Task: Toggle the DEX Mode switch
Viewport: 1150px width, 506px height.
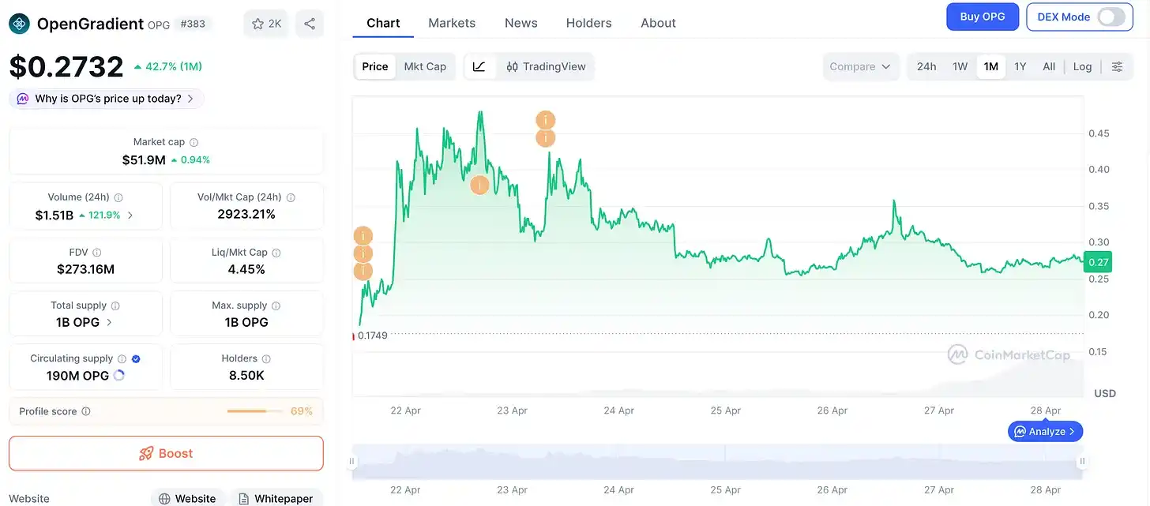Action: (1111, 17)
